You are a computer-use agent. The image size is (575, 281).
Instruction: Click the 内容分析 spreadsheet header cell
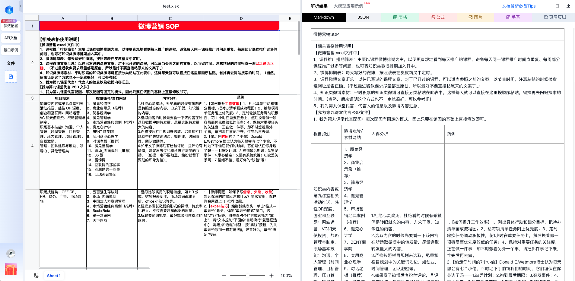[170, 98]
